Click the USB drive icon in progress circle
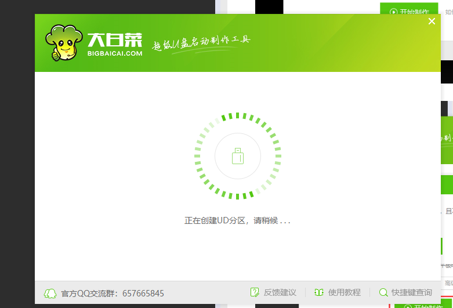453x308 pixels. point(238,156)
